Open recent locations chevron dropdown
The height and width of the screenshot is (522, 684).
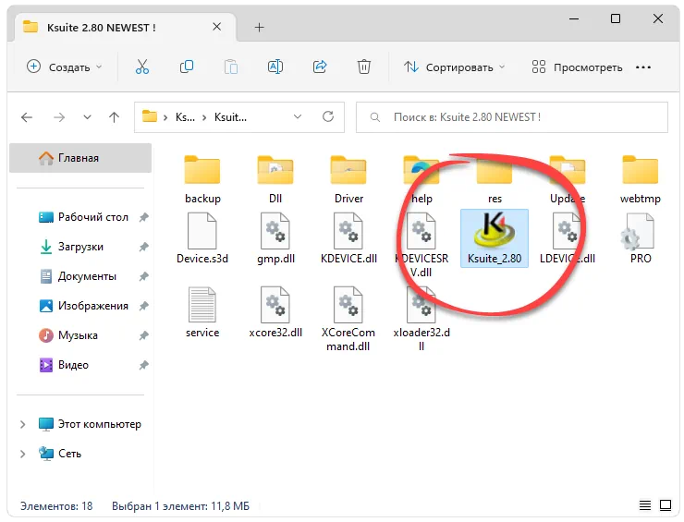click(87, 117)
